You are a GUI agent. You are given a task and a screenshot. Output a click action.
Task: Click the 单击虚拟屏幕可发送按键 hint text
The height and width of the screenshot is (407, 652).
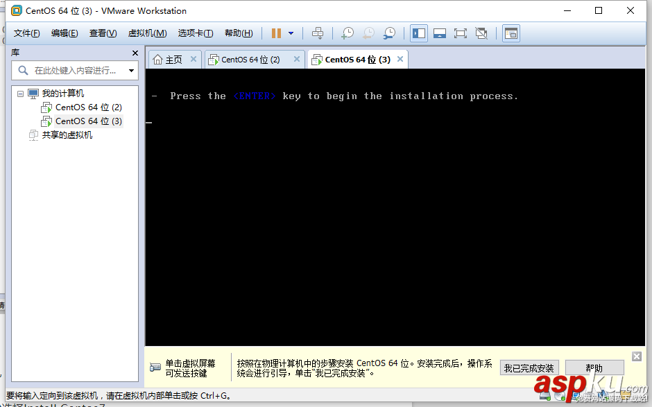pos(191,368)
